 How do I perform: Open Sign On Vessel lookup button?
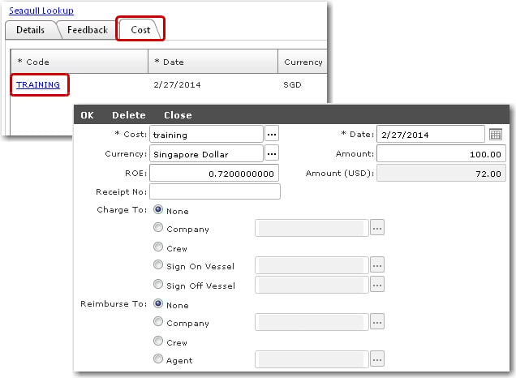(377, 264)
